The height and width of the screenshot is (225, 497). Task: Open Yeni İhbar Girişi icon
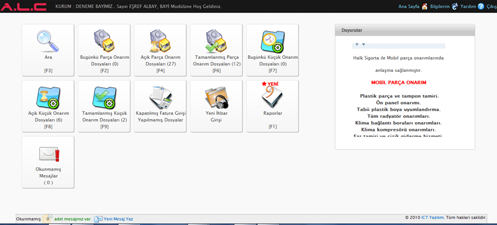(x=216, y=97)
